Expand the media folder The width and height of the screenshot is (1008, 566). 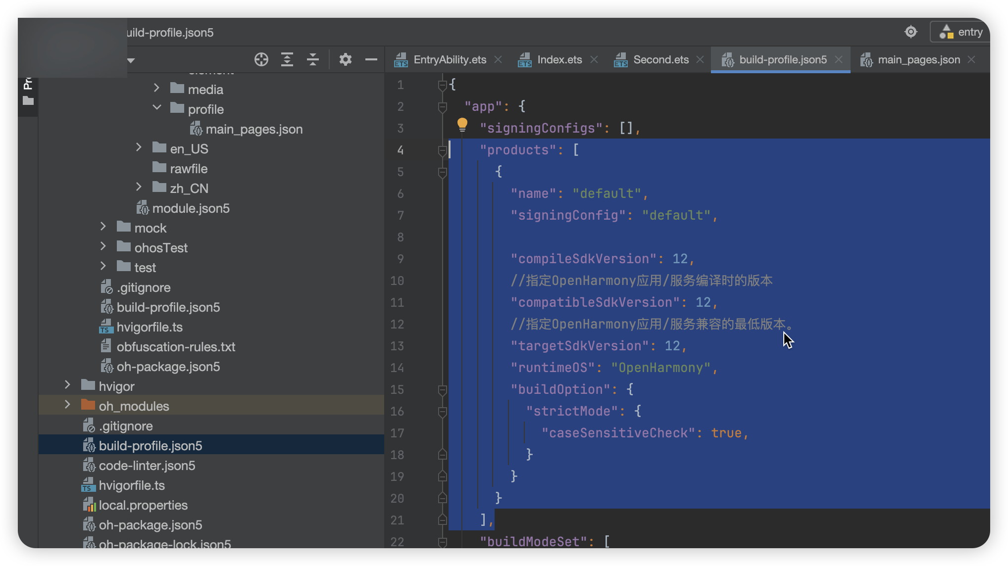156,88
